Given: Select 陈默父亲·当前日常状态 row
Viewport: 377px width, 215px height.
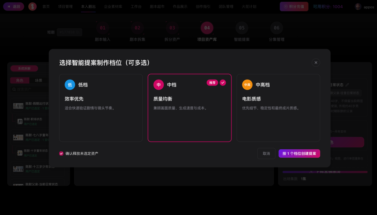Looking at the screenshot, I should point(37,183).
